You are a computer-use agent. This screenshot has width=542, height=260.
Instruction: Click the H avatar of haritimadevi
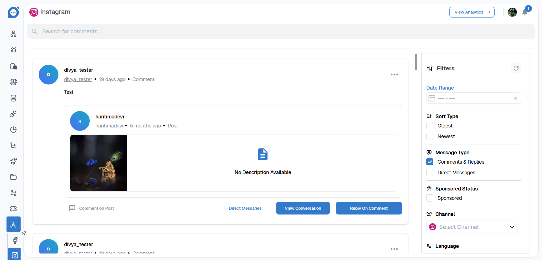click(80, 121)
